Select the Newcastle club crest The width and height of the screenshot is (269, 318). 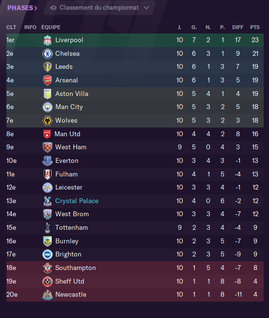(x=47, y=295)
